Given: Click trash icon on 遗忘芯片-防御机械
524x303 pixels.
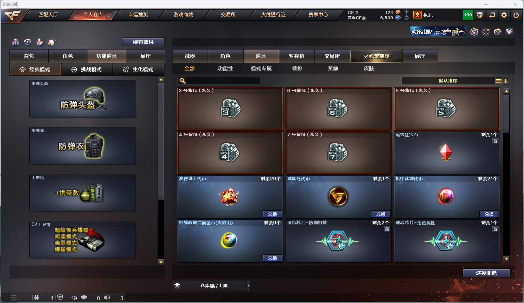Looking at the screenshot, I should [387, 229].
